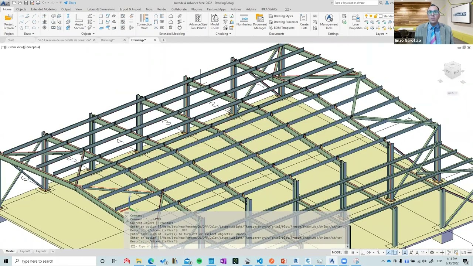This screenshot has width=473, height=266.
Task: Open Advance Steel Tool Palette
Action: [198, 22]
